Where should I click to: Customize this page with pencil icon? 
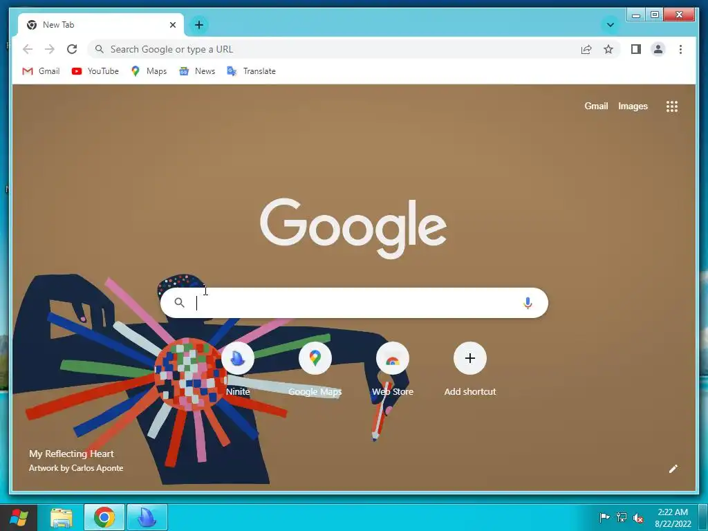(673, 469)
